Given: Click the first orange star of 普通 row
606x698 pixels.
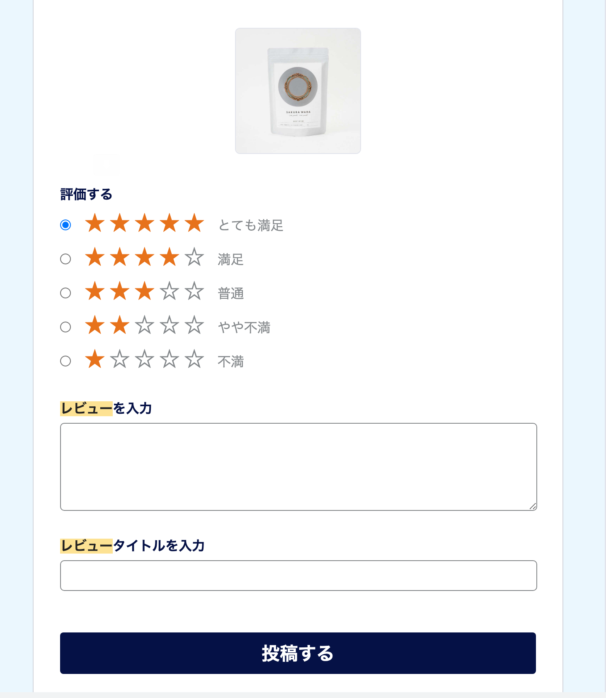Looking at the screenshot, I should click(x=95, y=291).
